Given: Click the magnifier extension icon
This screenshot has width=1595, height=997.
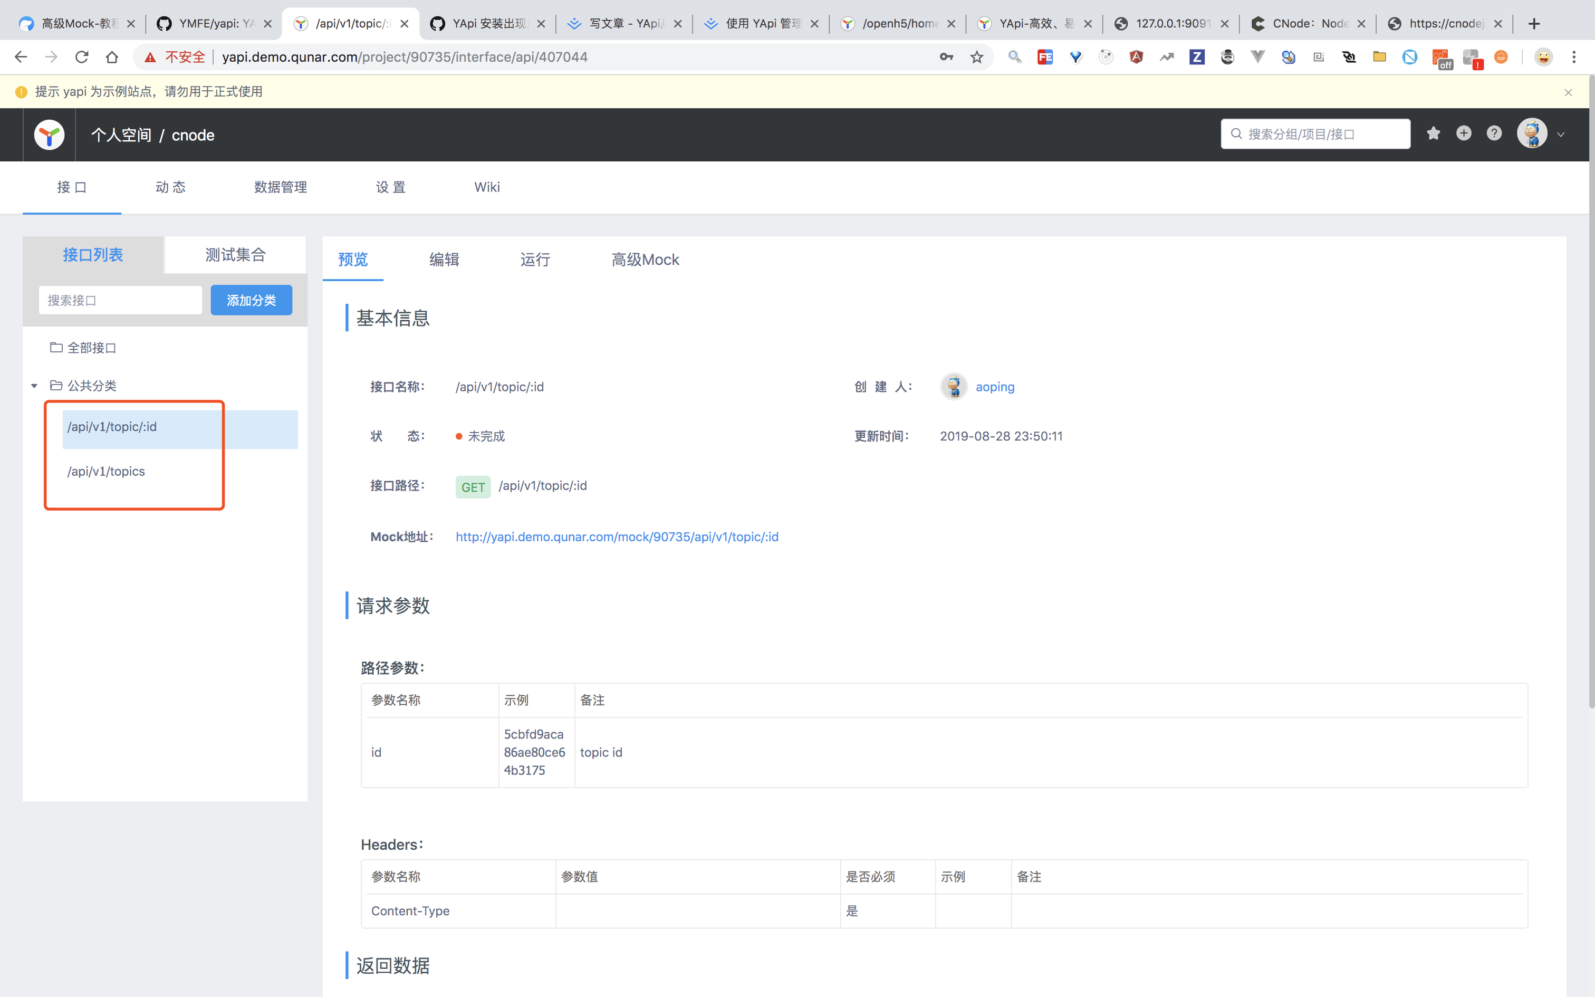Looking at the screenshot, I should tap(1015, 57).
